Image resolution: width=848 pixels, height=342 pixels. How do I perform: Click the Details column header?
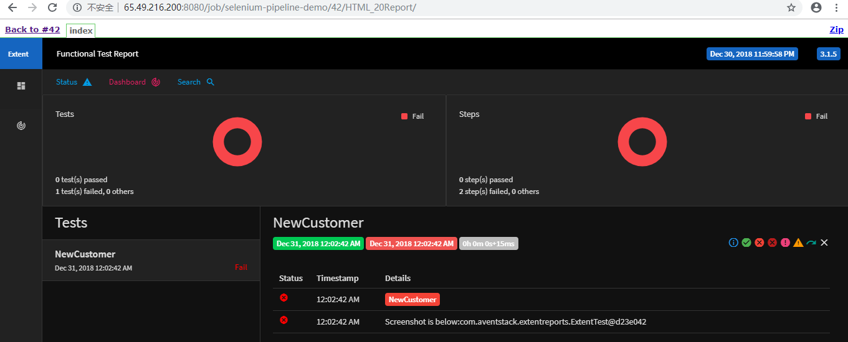point(398,279)
